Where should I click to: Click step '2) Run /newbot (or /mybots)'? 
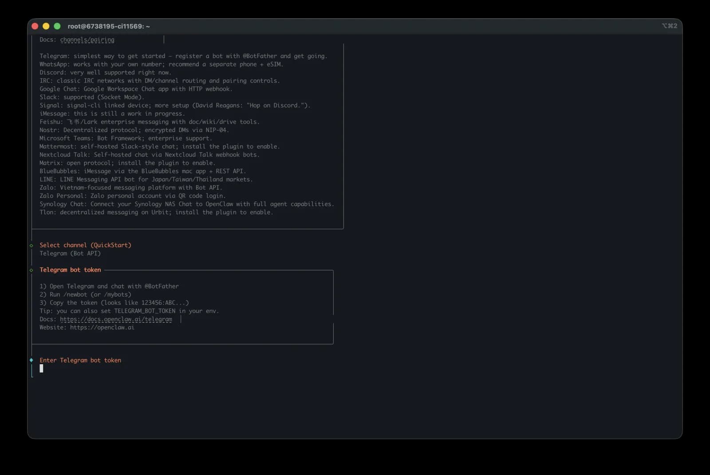(85, 295)
